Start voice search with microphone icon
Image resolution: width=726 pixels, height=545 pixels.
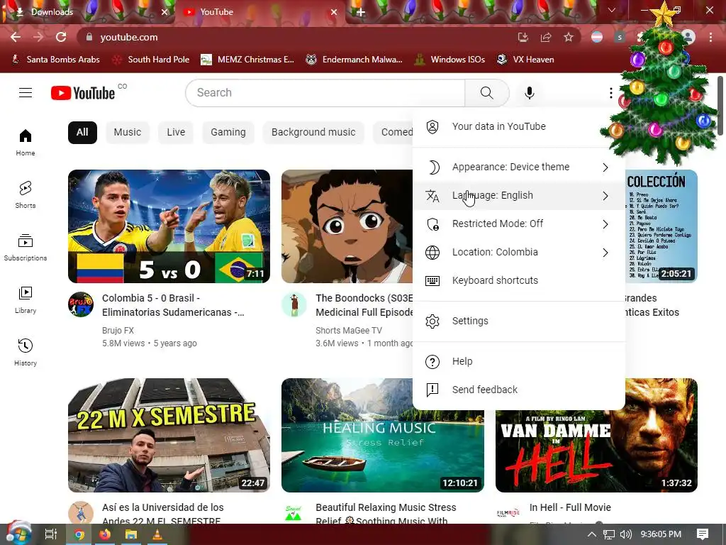coord(529,93)
